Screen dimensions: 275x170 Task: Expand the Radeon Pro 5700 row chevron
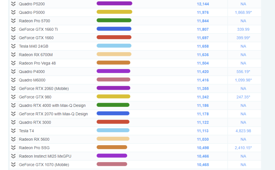pyautogui.click(x=13, y=21)
